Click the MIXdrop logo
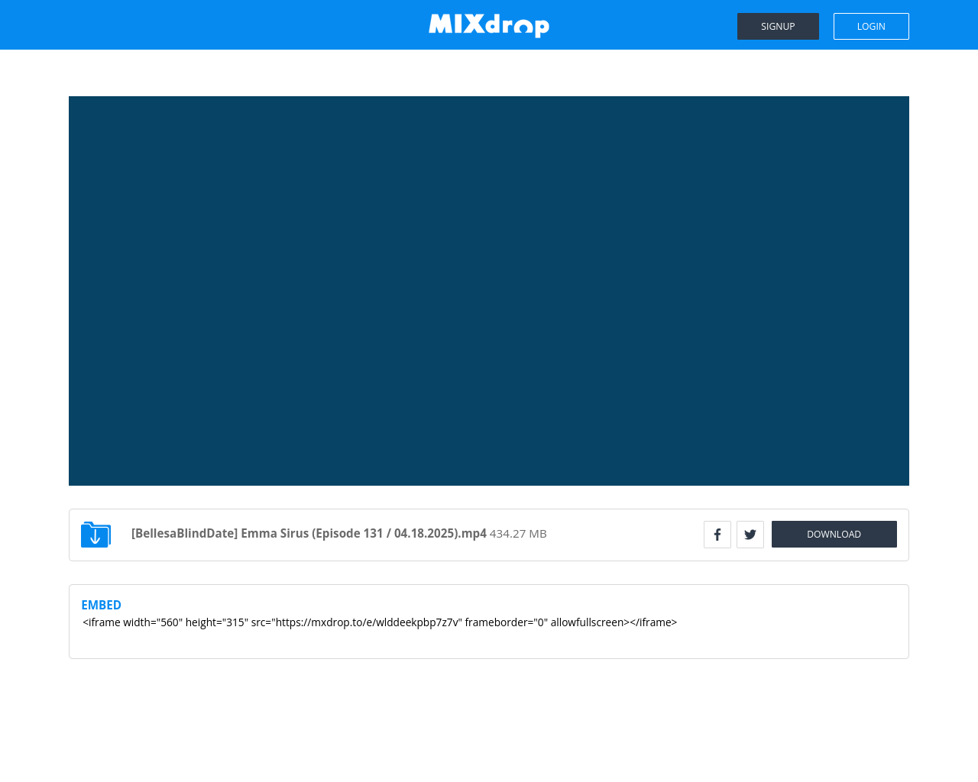 pos(489,25)
